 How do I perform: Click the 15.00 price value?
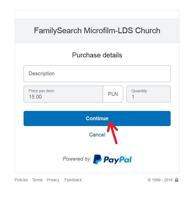click(x=35, y=97)
